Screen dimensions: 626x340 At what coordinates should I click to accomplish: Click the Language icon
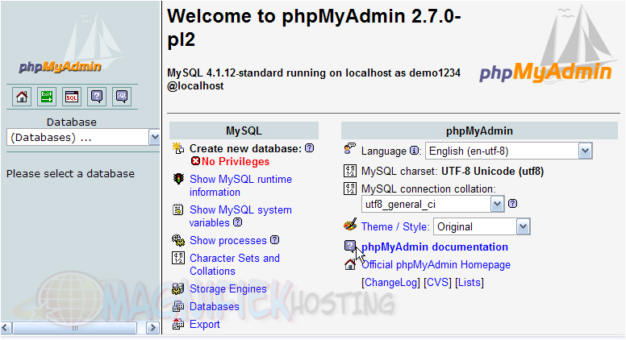[x=350, y=149]
